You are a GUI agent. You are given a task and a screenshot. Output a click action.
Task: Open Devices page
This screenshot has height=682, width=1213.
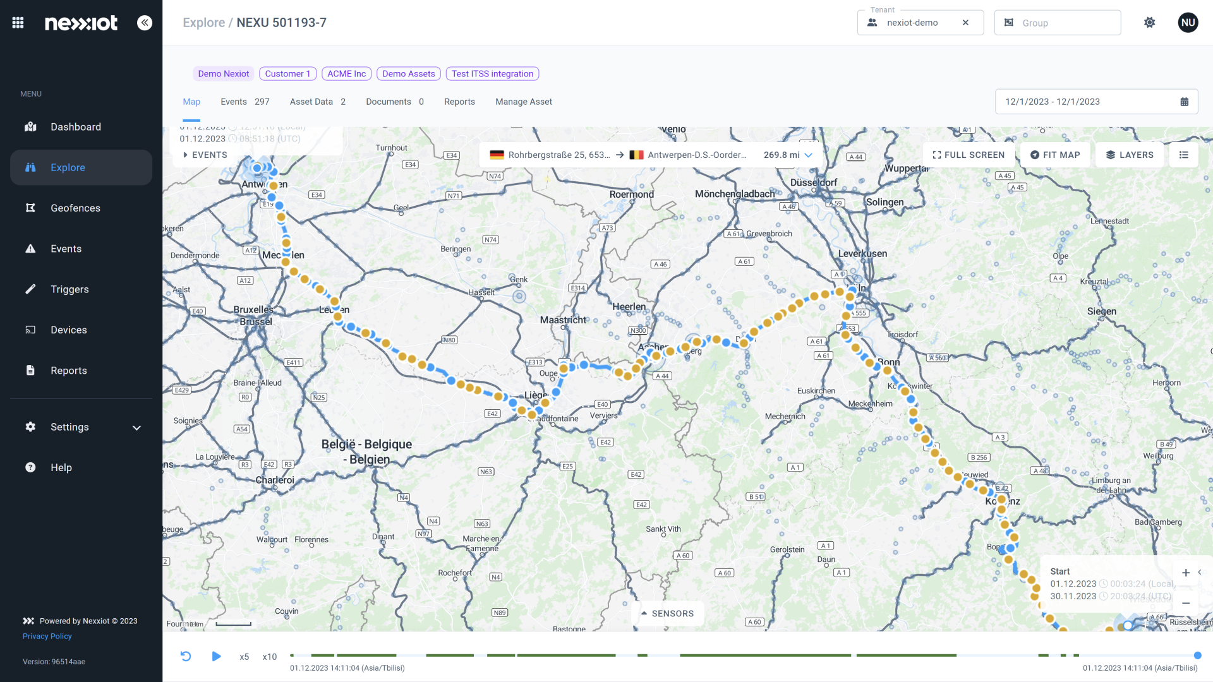(x=81, y=330)
